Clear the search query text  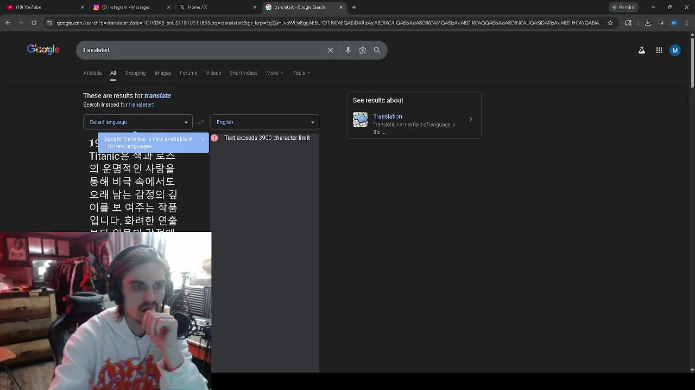click(x=330, y=50)
